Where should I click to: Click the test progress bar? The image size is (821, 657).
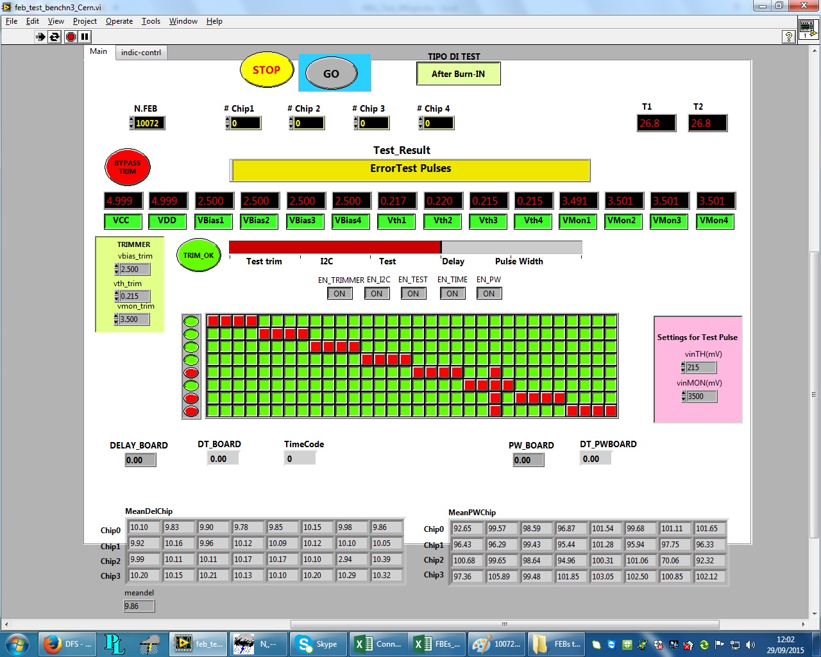click(x=405, y=247)
